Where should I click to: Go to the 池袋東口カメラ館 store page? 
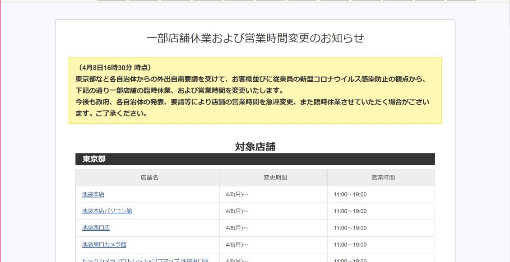click(104, 244)
